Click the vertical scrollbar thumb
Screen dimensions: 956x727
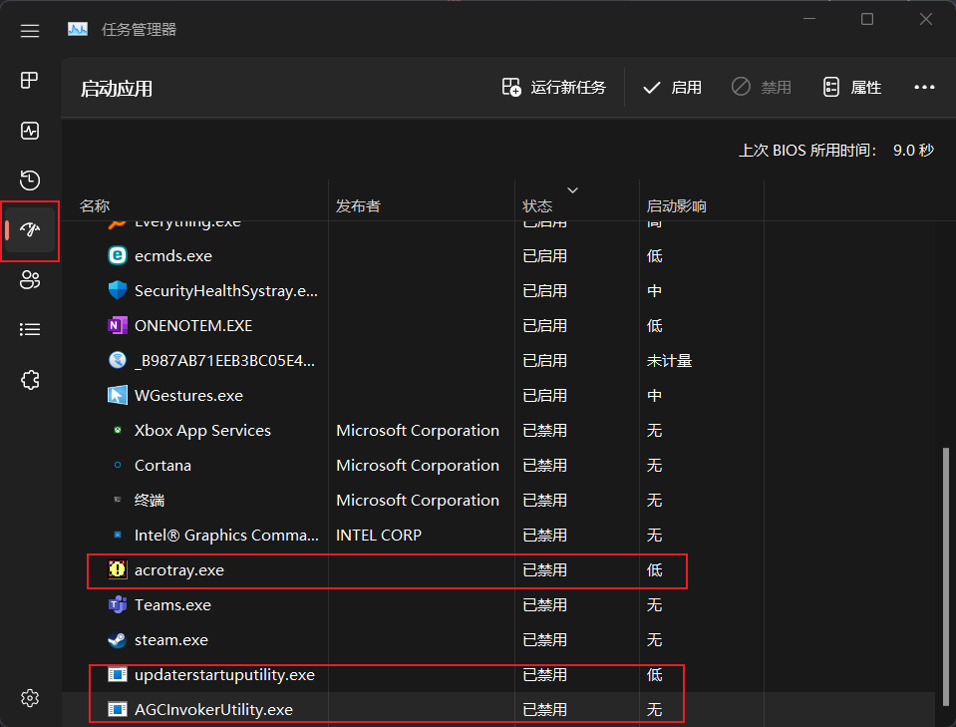click(x=946, y=577)
